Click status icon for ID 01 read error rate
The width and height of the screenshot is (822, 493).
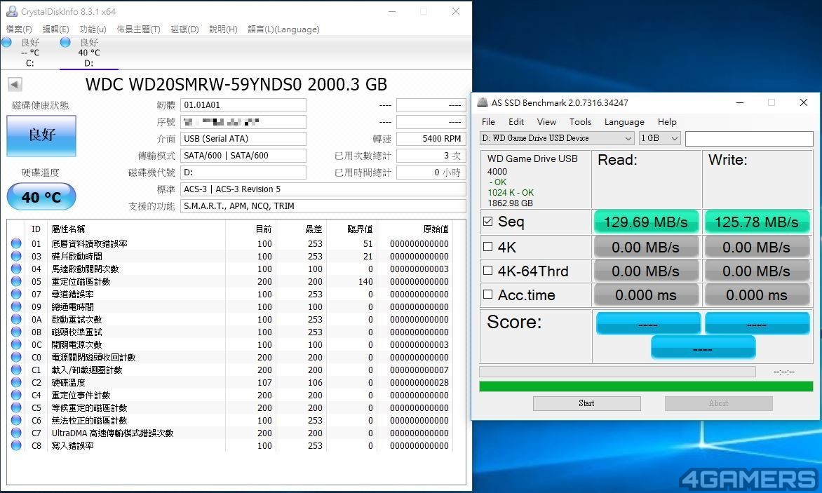coord(16,243)
